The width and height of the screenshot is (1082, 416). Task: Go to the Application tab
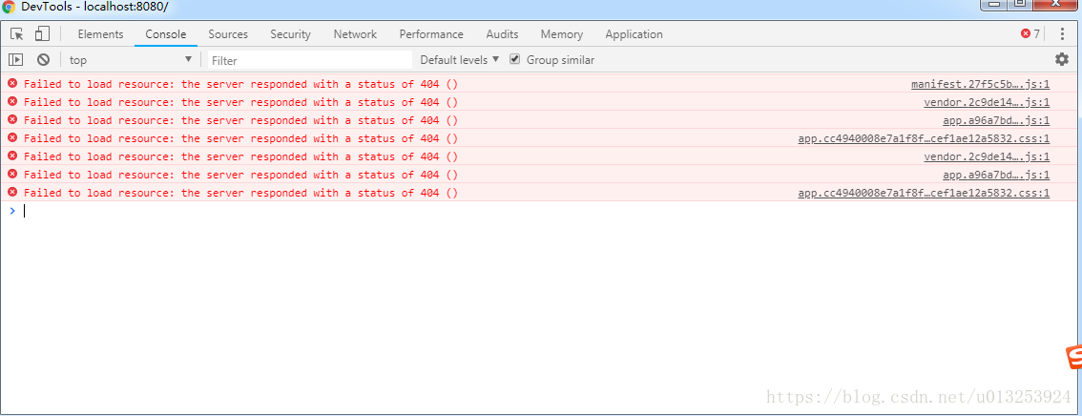click(x=634, y=34)
